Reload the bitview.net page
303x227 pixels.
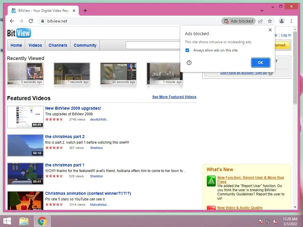(x=31, y=21)
